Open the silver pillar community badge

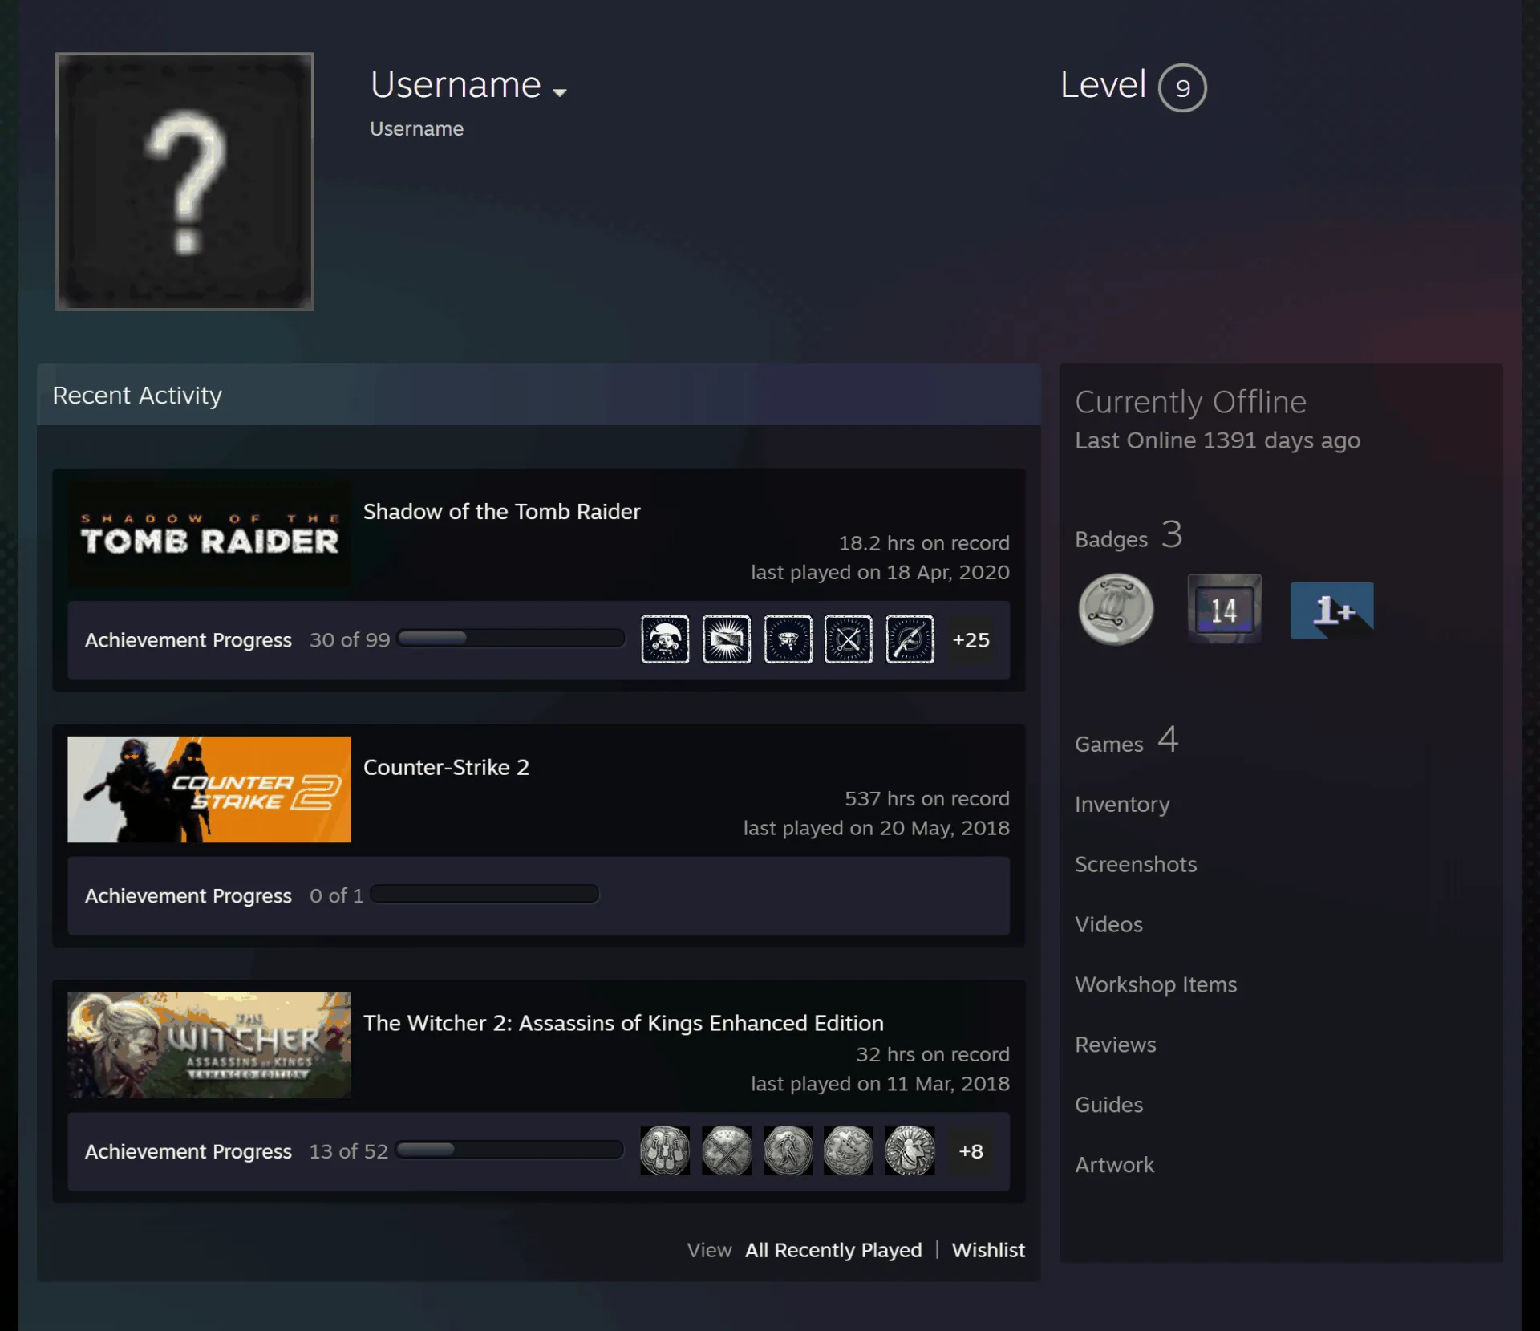click(1116, 610)
